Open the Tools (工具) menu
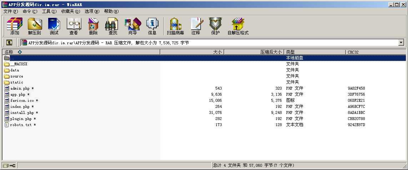The image size is (408, 170). pos(49,11)
